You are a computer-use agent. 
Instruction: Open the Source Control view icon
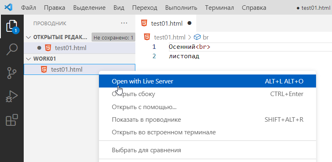[12, 73]
